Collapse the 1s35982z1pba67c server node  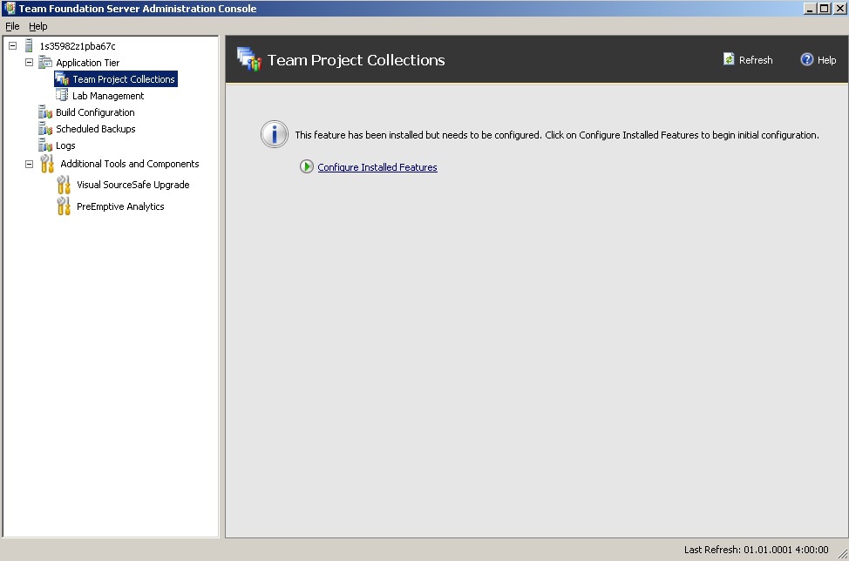(x=12, y=46)
